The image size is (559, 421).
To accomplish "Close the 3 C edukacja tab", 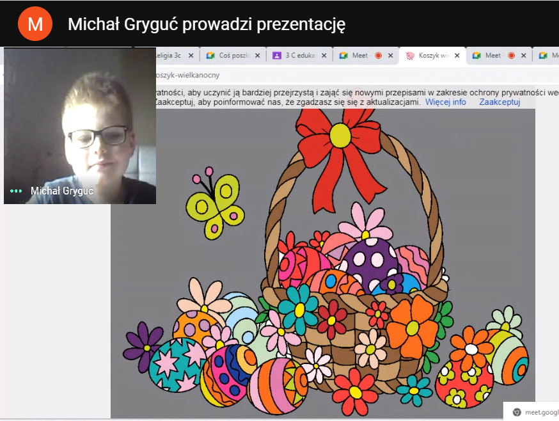I will coord(324,56).
